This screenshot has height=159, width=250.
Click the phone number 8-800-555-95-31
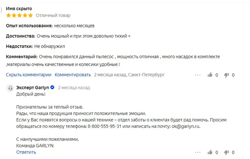click(x=105, y=126)
